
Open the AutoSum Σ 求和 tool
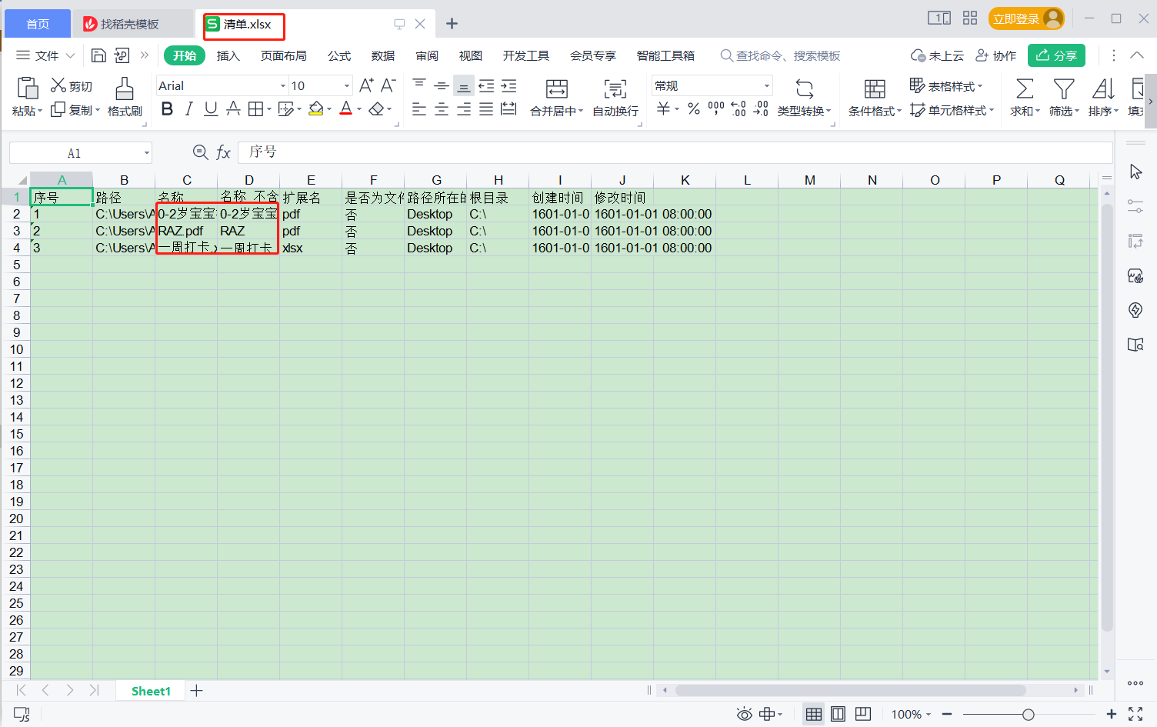[1023, 96]
